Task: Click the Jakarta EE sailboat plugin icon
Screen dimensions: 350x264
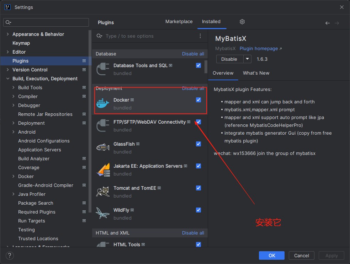Action: click(x=104, y=170)
